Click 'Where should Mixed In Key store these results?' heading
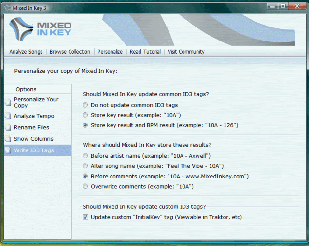309x246 pixels. [x=147, y=145]
